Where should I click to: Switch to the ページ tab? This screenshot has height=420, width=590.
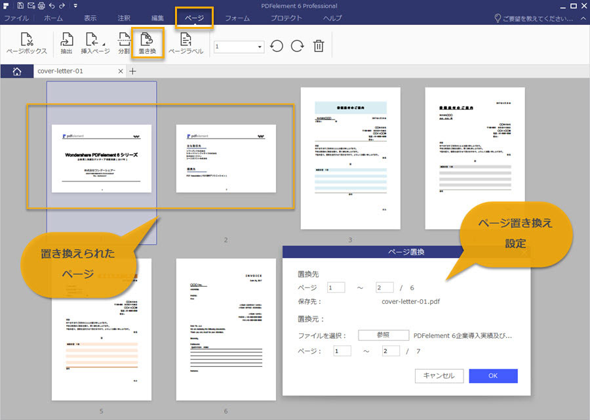(194, 18)
